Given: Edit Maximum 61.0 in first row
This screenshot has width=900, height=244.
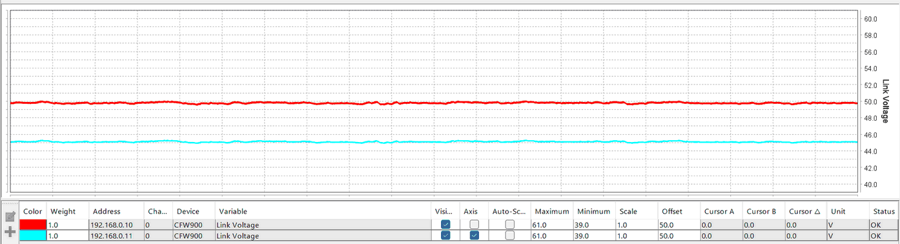Looking at the screenshot, I should coord(553,225).
